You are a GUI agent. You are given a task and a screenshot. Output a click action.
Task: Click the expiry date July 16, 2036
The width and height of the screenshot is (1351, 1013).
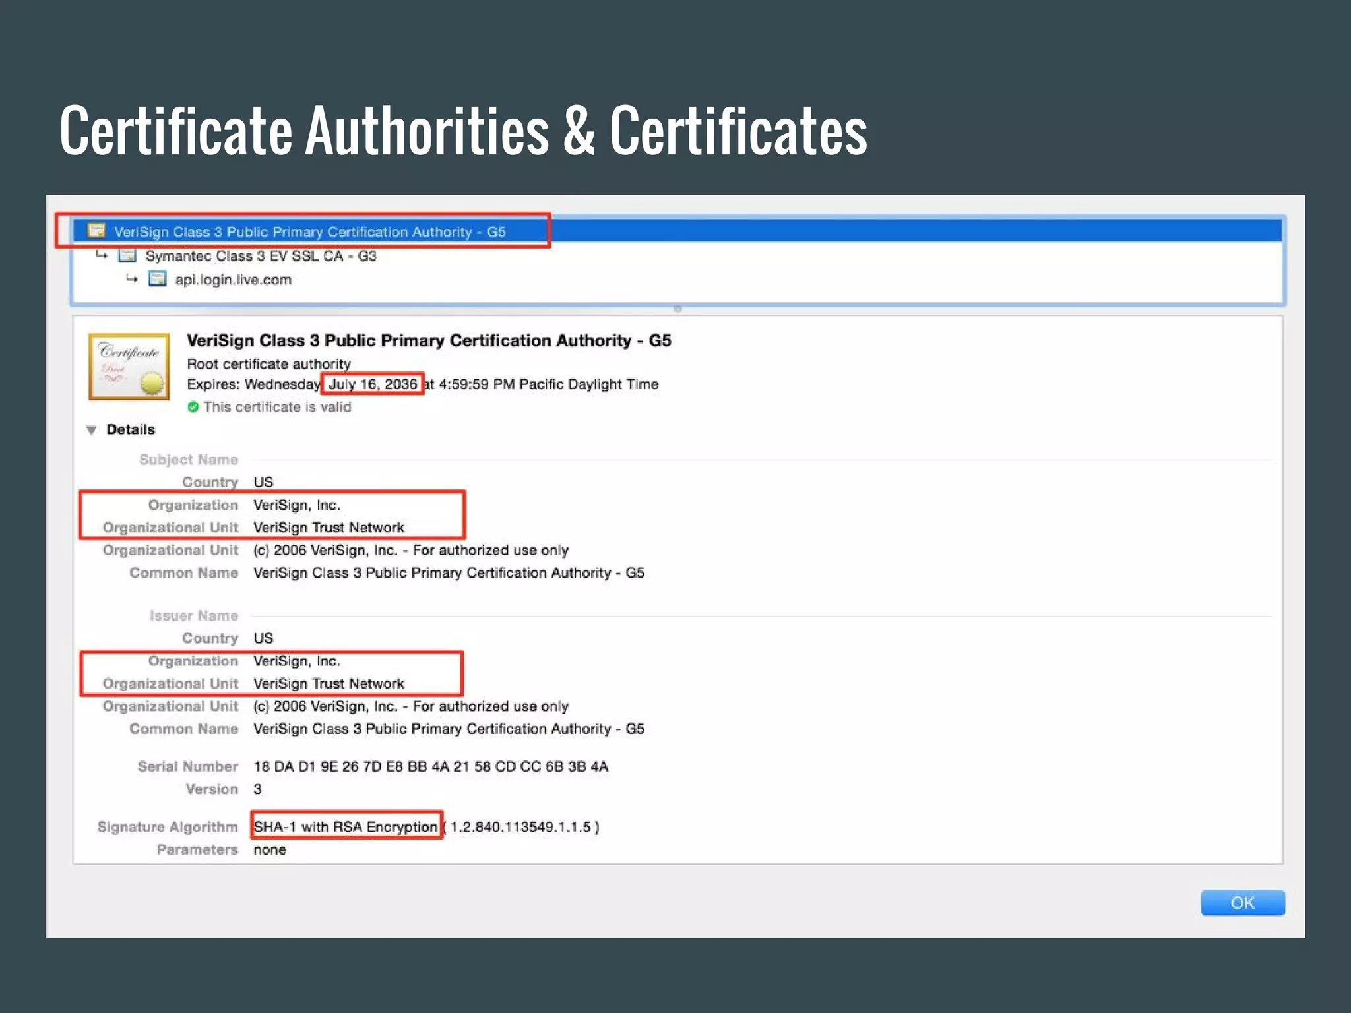coord(373,384)
